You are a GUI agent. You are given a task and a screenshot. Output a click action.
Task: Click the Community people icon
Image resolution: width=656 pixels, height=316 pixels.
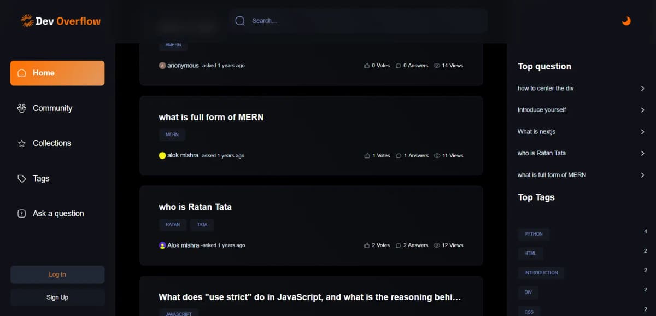pos(22,108)
